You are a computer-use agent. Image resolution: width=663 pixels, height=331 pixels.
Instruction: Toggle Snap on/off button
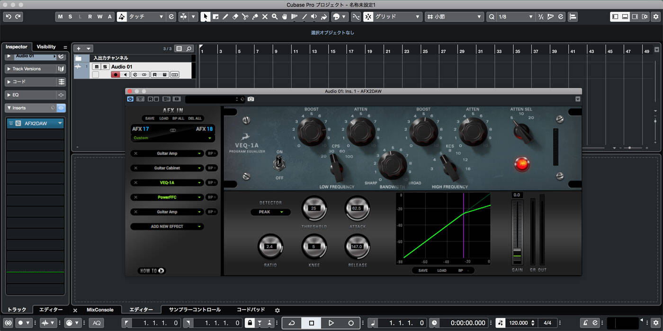click(368, 17)
